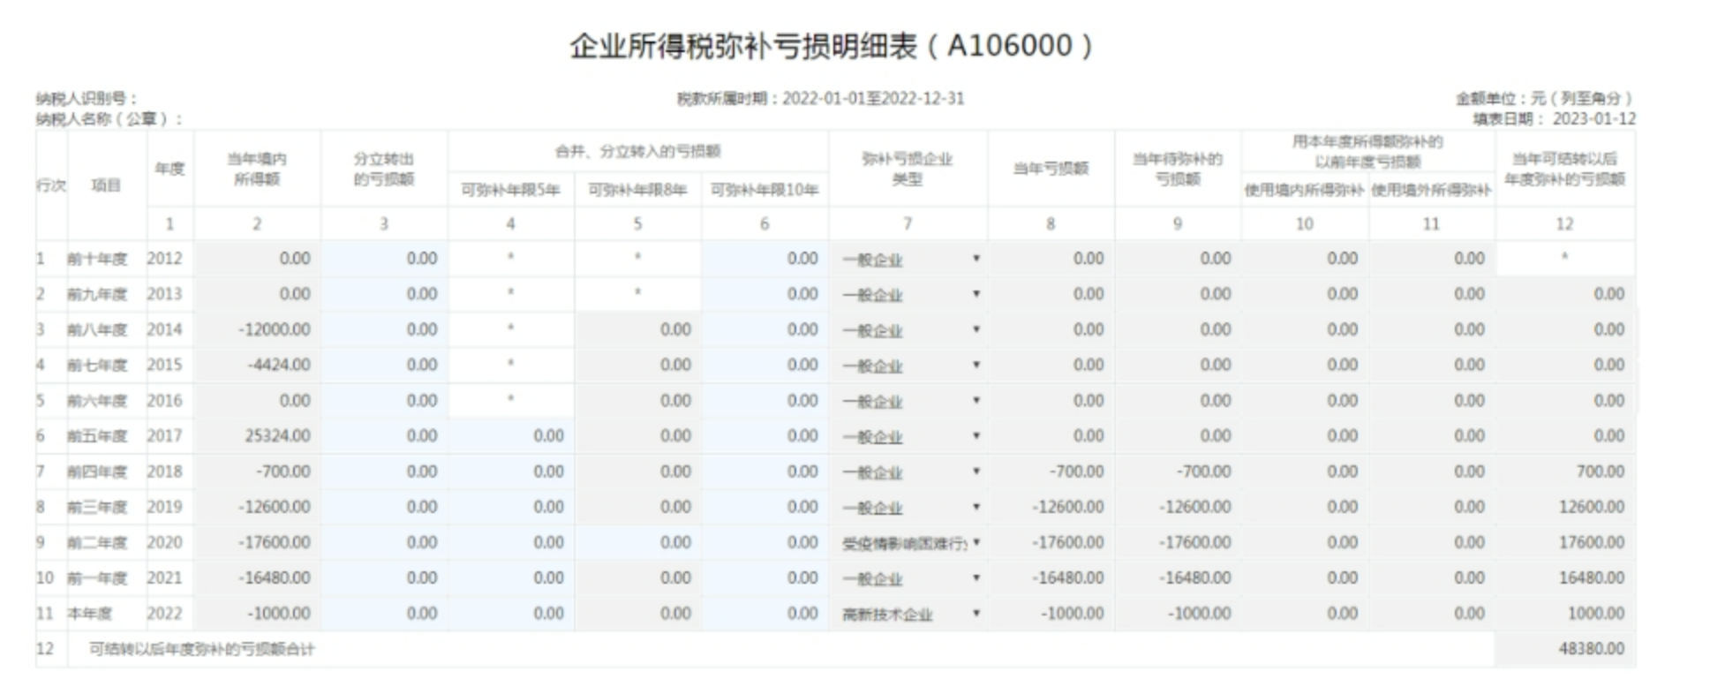This screenshot has width=1710, height=687.
Task: Select the 弥补亏损企业类型 column header
Action: click(908, 169)
